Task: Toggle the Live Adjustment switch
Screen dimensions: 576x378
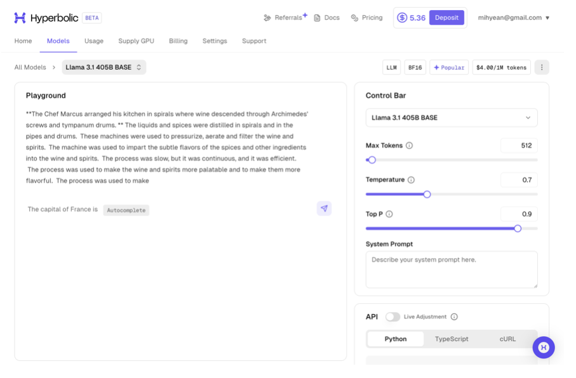Action: (392, 316)
